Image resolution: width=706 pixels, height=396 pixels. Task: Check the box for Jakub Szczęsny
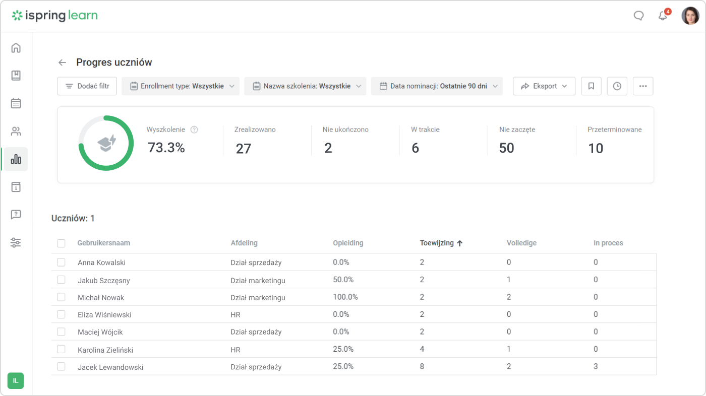pos(61,280)
